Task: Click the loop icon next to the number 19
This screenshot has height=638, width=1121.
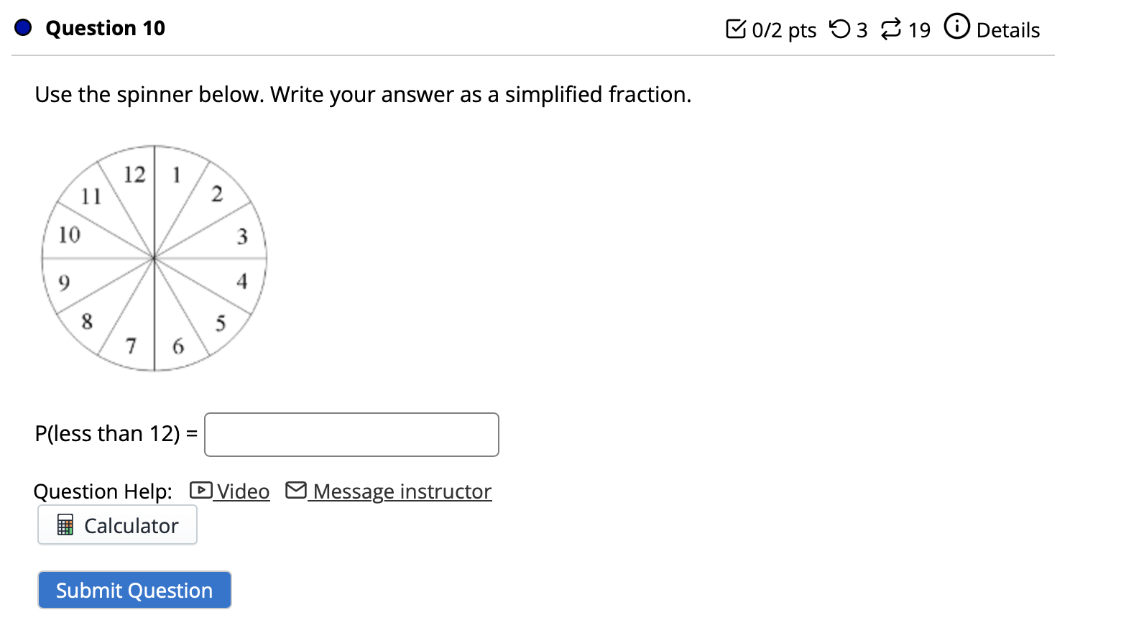Action: point(891,29)
